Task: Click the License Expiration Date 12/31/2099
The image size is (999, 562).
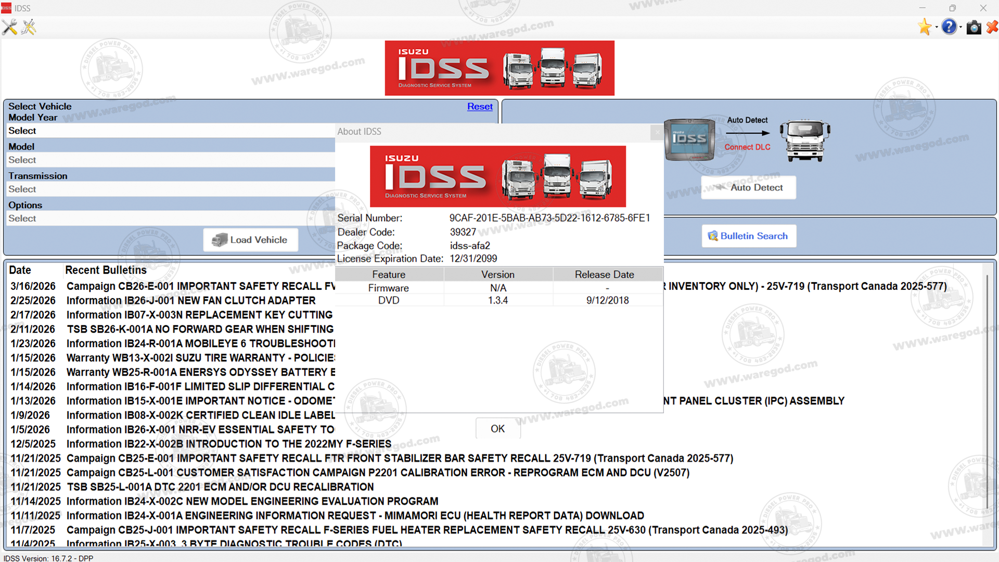Action: 473,259
